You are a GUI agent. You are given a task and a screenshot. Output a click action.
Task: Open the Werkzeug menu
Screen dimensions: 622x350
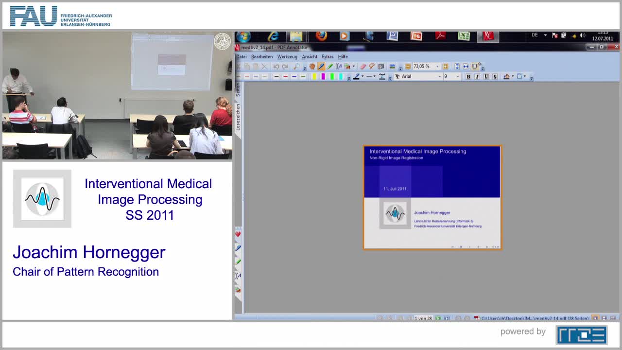(287, 56)
